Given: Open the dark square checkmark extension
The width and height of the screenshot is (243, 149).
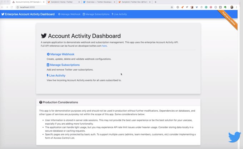Looking at the screenshot, I should click(x=220, y=7).
